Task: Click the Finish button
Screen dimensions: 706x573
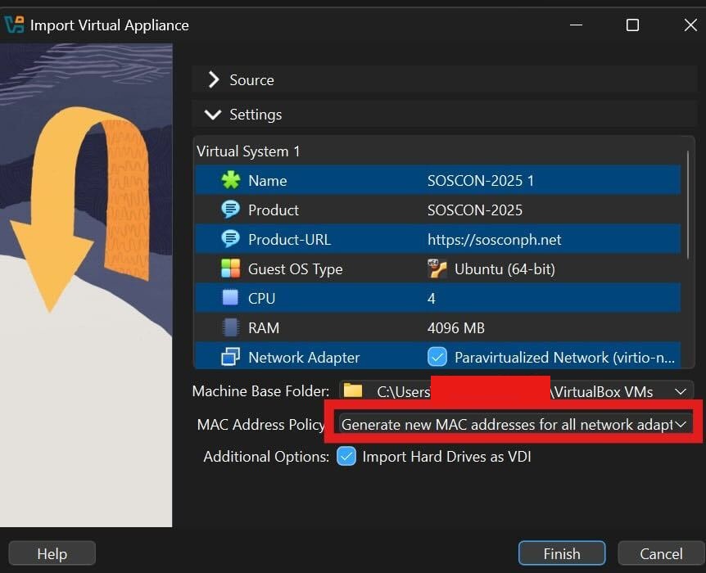Action: point(561,554)
